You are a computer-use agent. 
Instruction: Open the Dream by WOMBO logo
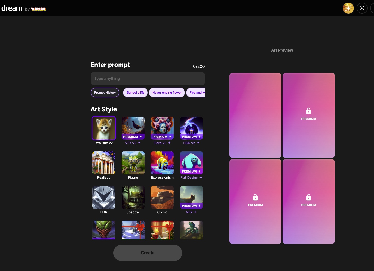click(x=24, y=8)
